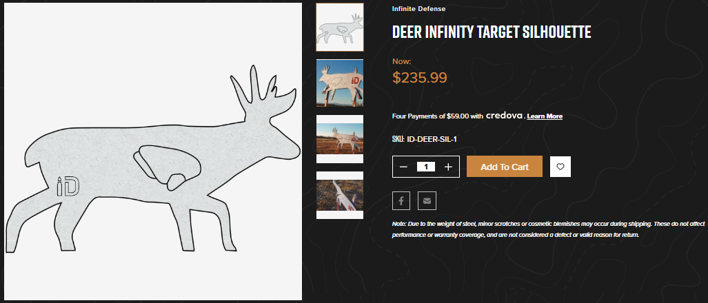
Task: Open the Infinite Defense brand link
Action: point(418,9)
